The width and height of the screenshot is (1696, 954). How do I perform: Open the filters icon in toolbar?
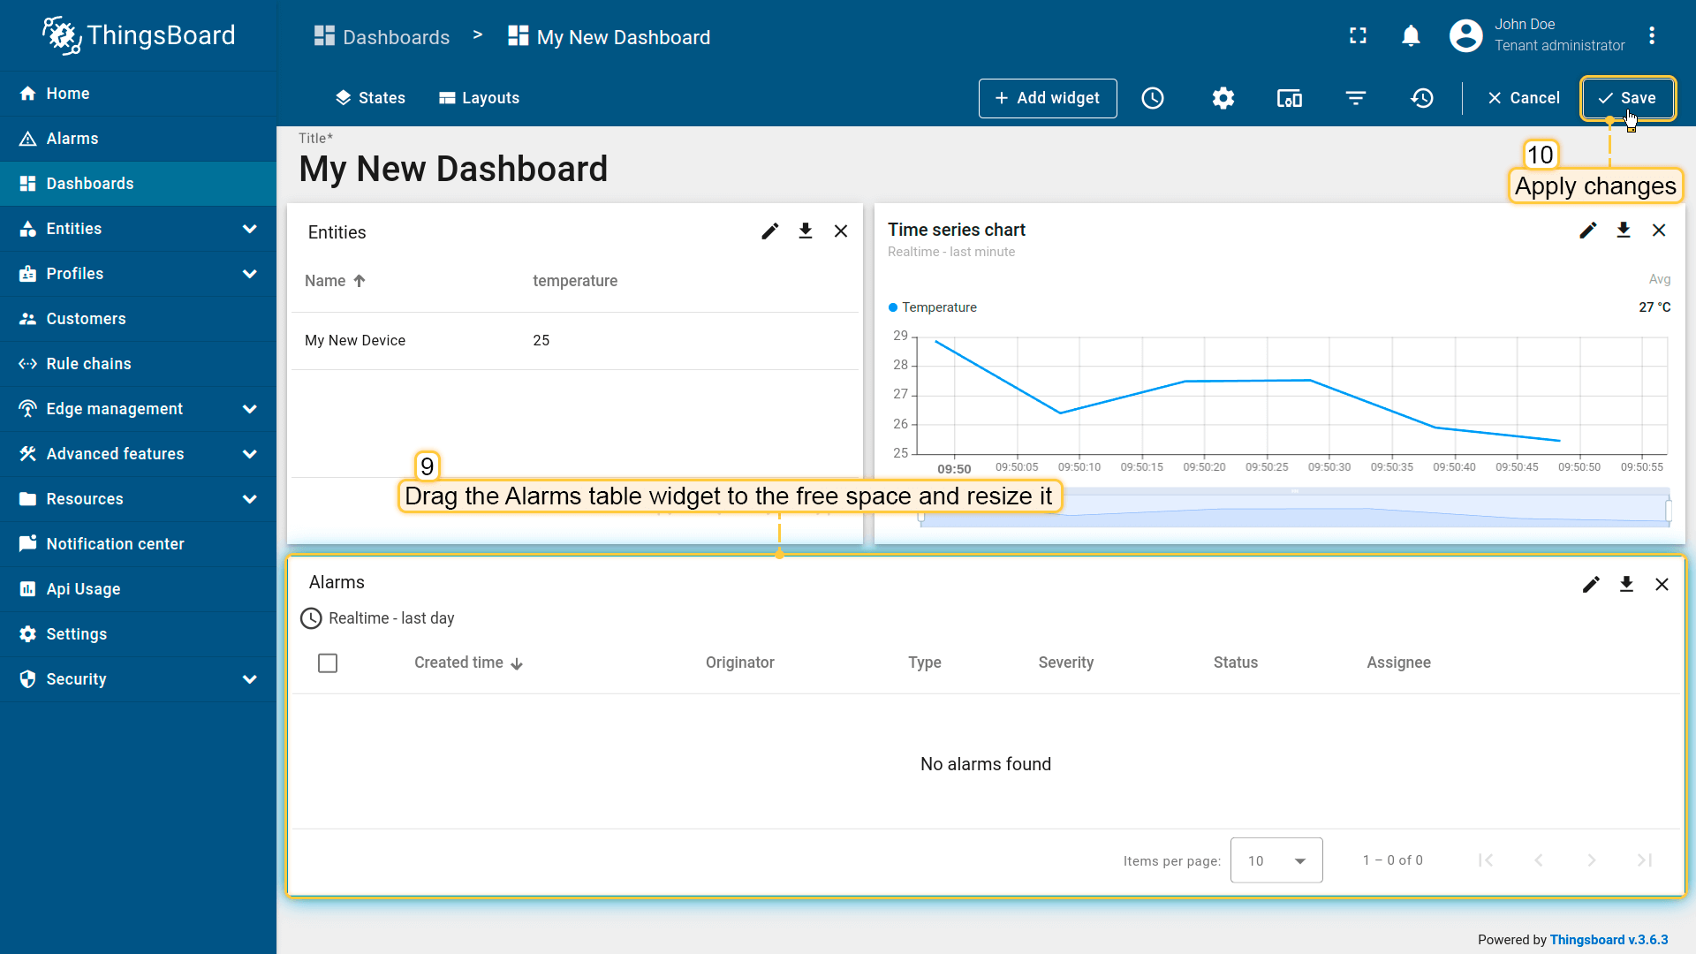click(x=1356, y=98)
